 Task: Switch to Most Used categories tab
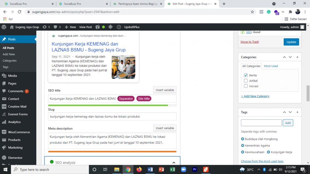[271, 66]
